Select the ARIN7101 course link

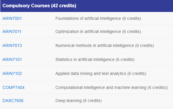pos(12,59)
